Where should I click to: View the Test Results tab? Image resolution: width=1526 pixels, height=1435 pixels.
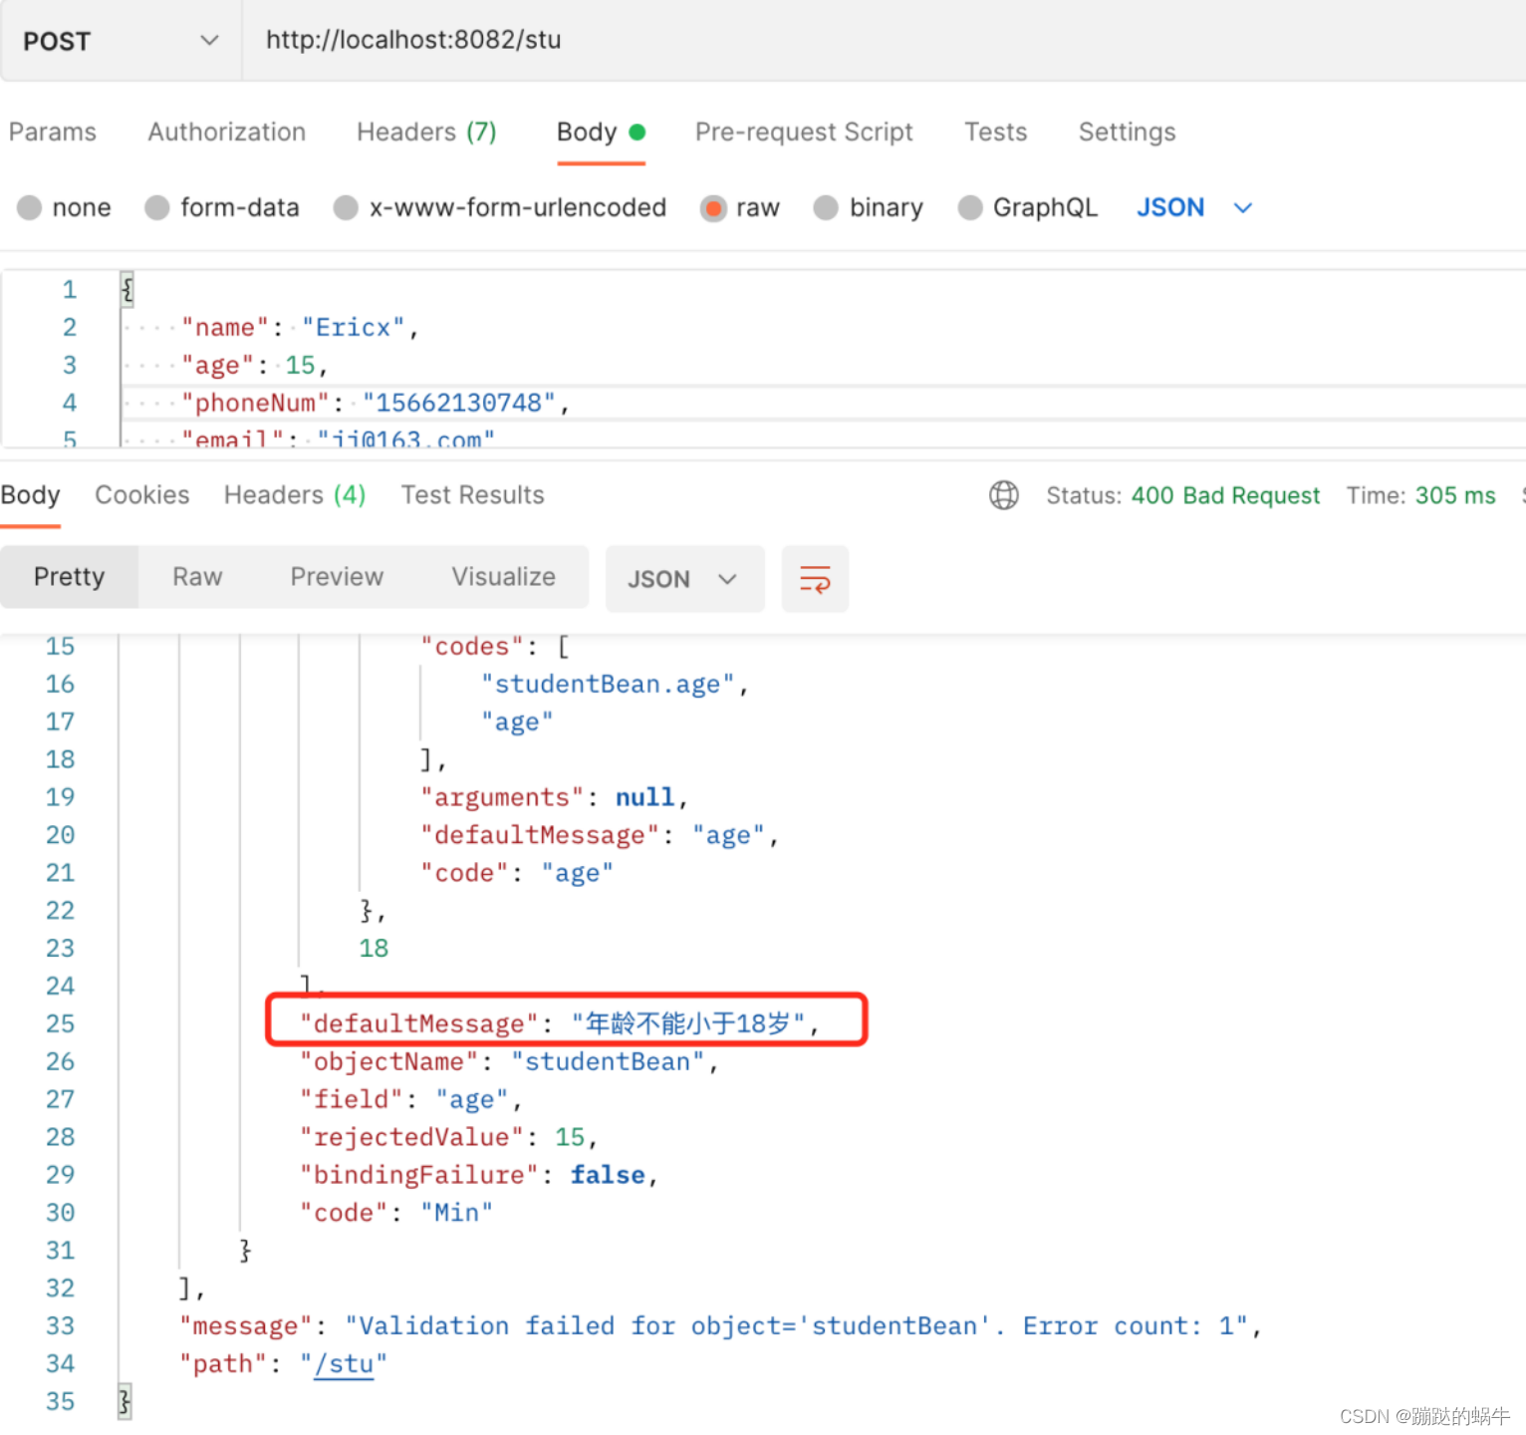(x=473, y=495)
